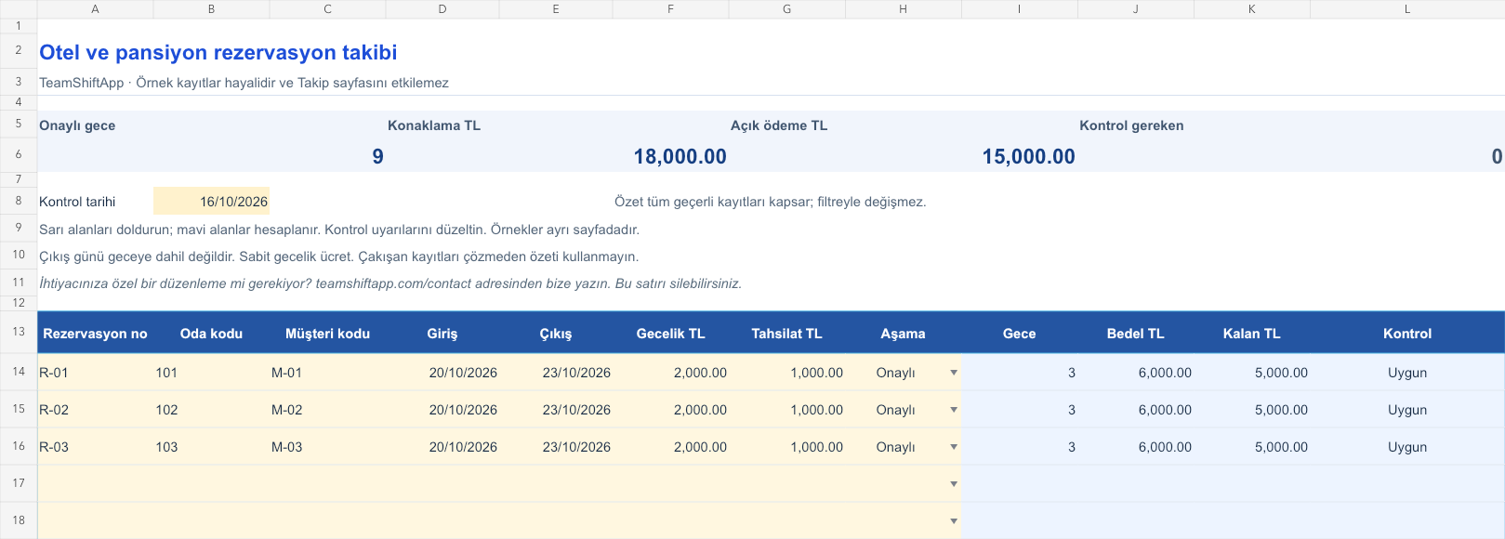Select the row 16 header number
The image size is (1505, 539).
(x=19, y=446)
